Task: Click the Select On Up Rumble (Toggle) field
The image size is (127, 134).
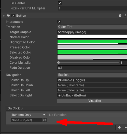Action: [92, 80]
